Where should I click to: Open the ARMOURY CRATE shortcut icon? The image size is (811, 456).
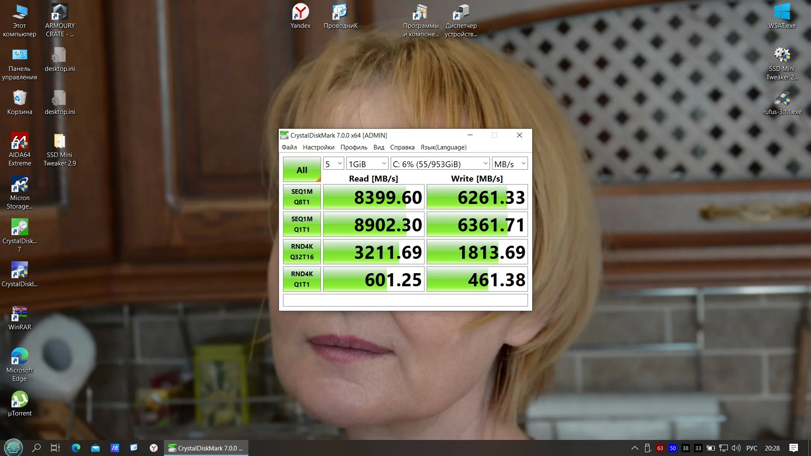60,20
